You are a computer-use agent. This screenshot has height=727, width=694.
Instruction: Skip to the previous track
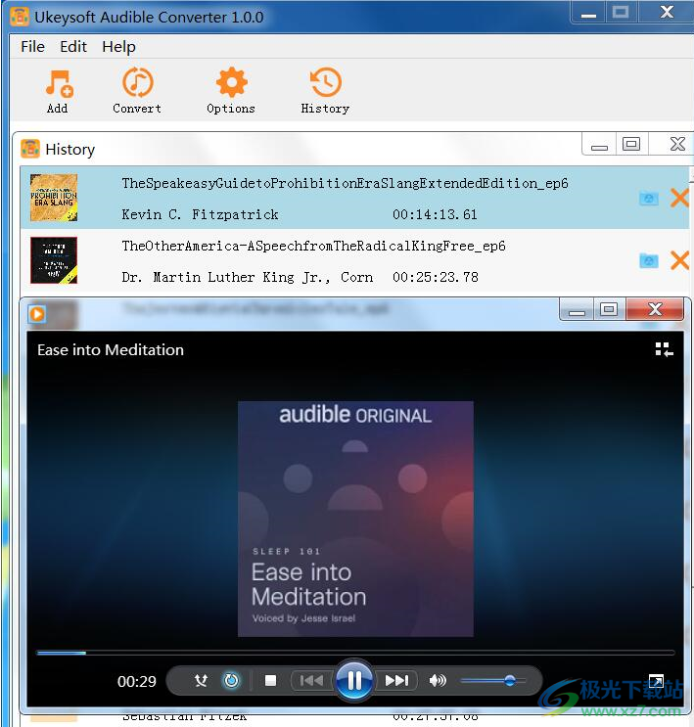coord(311,680)
